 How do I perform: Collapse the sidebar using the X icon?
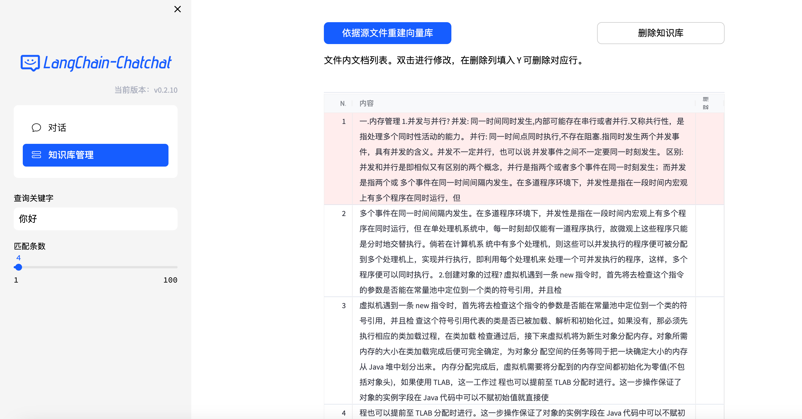click(178, 9)
